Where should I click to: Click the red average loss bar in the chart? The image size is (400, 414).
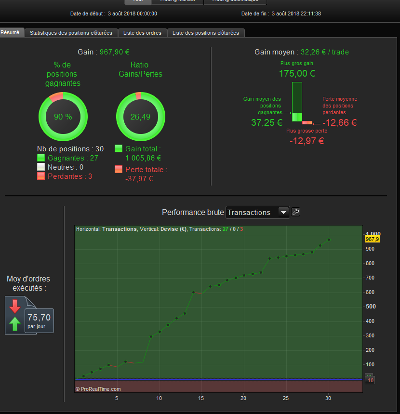(307, 123)
